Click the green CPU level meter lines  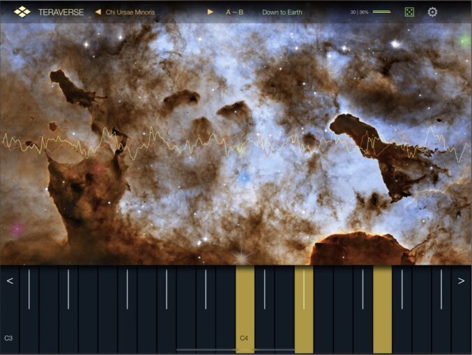[381, 12]
